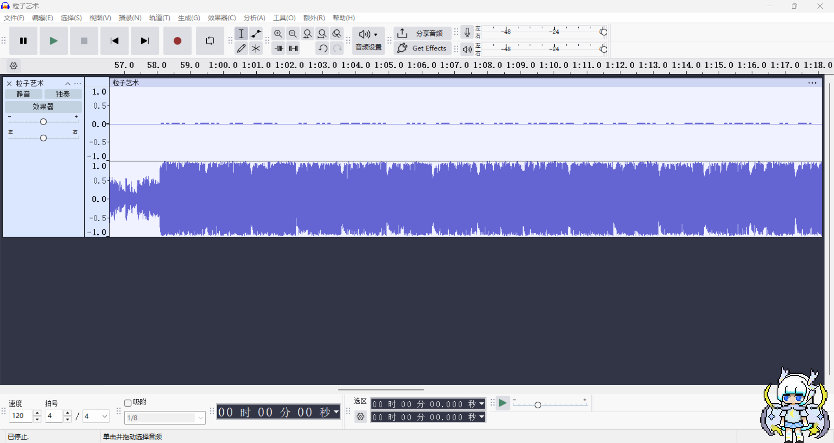Mute the track with 静音 button

(x=23, y=94)
